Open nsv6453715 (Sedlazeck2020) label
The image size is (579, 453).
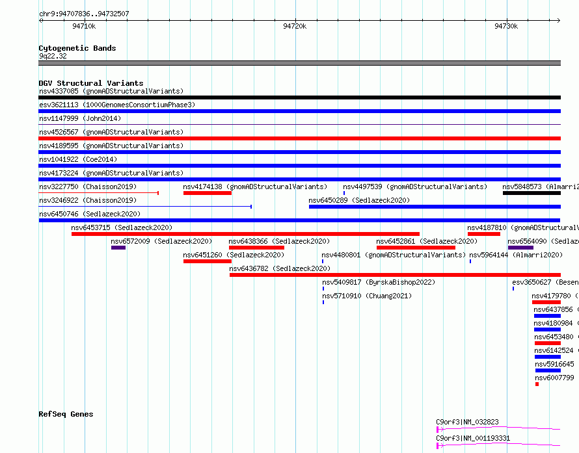(122, 227)
